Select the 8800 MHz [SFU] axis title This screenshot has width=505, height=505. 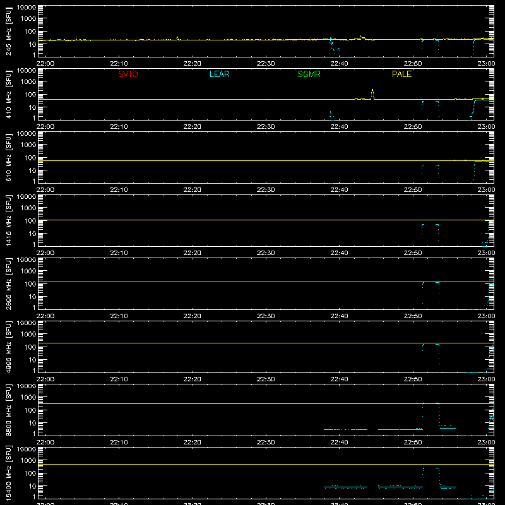(9, 410)
